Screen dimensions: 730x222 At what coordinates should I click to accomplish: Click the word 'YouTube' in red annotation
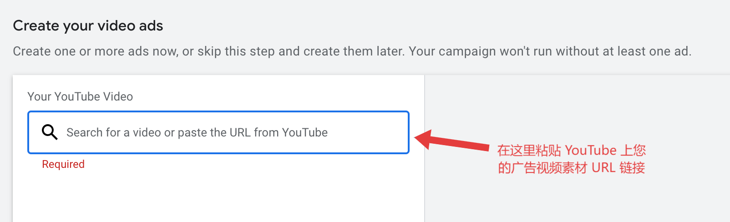coord(591,150)
